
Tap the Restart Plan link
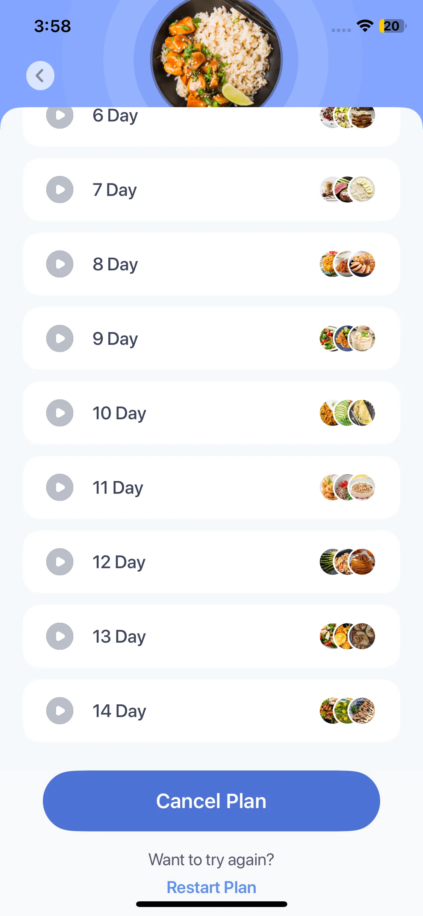(211, 887)
